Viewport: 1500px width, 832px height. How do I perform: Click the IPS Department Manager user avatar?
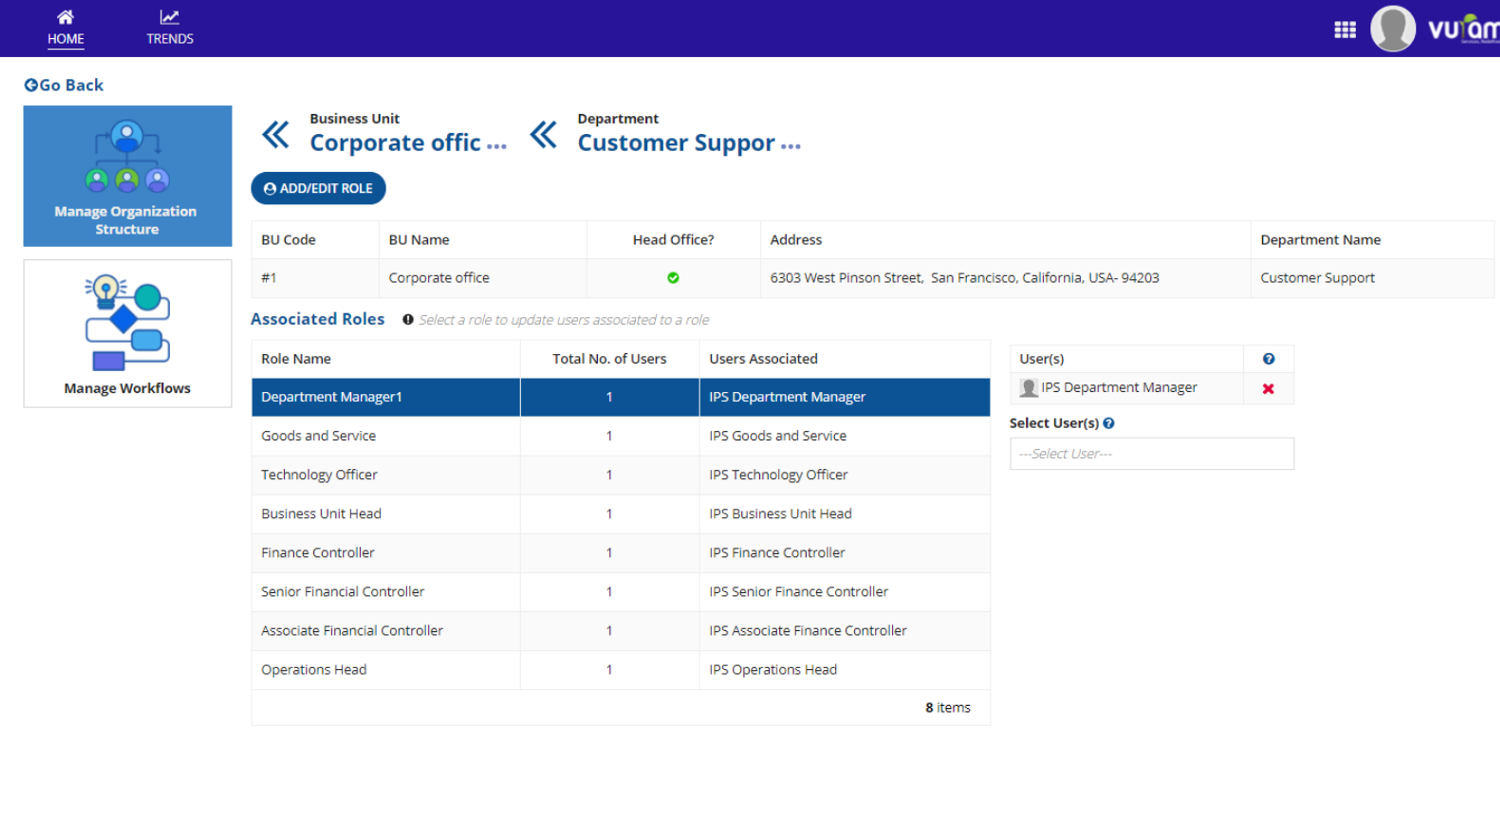pyautogui.click(x=1029, y=388)
